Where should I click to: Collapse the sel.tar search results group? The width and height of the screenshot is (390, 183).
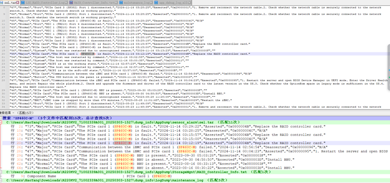coord(1,122)
